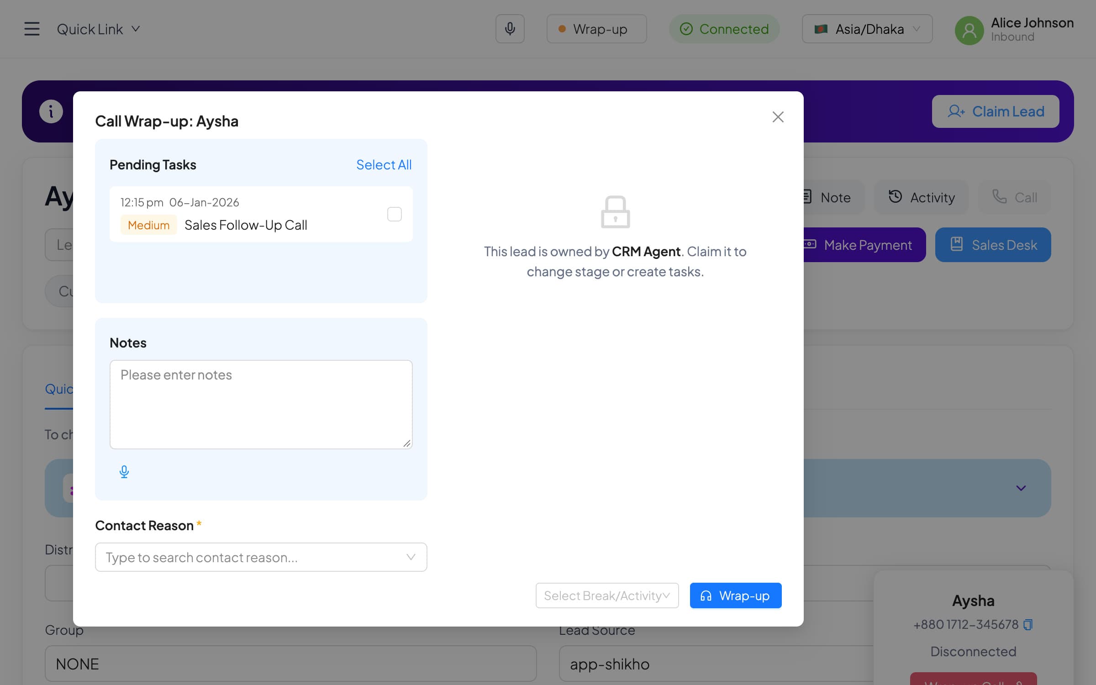Open Contact Reason search dropdown
Image resolution: width=1096 pixels, height=685 pixels.
(261, 557)
